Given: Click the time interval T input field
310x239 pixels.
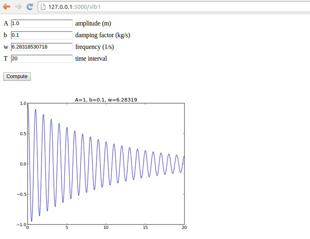Looking at the screenshot, I should tap(42, 59).
